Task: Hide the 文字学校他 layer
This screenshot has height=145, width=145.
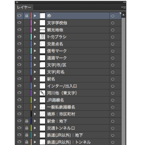Action: click(x=20, y=22)
